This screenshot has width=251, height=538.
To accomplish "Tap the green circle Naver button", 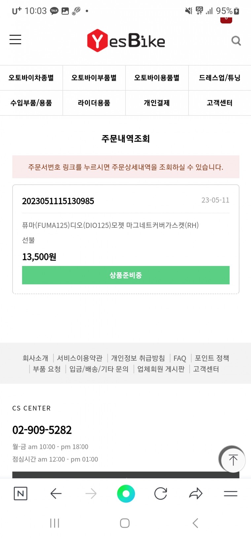I will coord(126,493).
